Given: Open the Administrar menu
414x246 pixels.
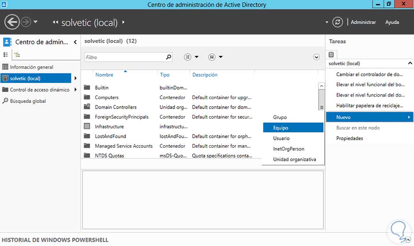Looking at the screenshot, I should pos(363,22).
